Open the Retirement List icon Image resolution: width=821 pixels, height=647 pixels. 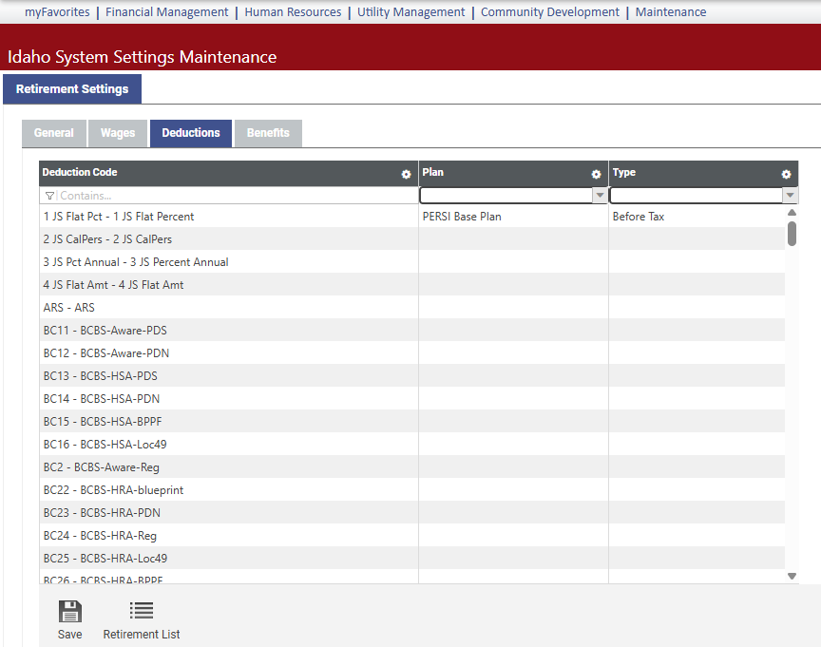pyautogui.click(x=142, y=610)
